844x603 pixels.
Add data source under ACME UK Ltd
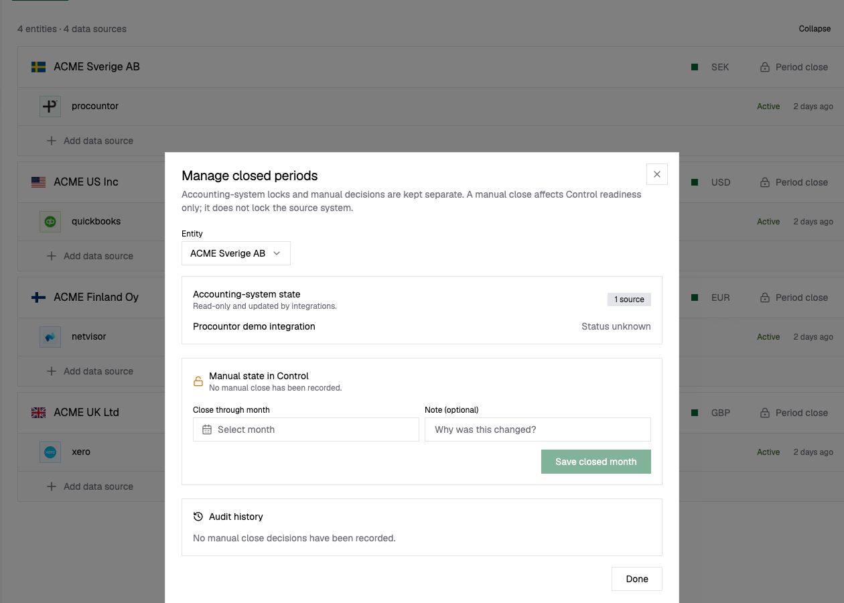coord(90,486)
